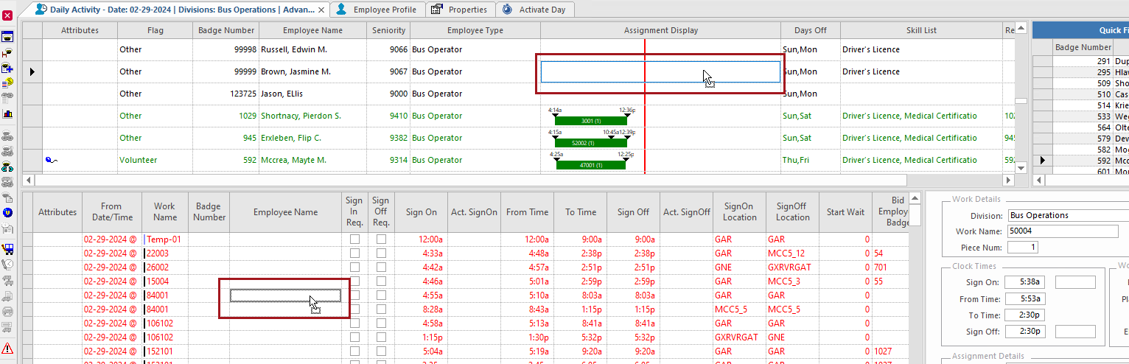Close the Daily Activity tab with its X
This screenshot has height=364, width=1129.
pos(323,10)
